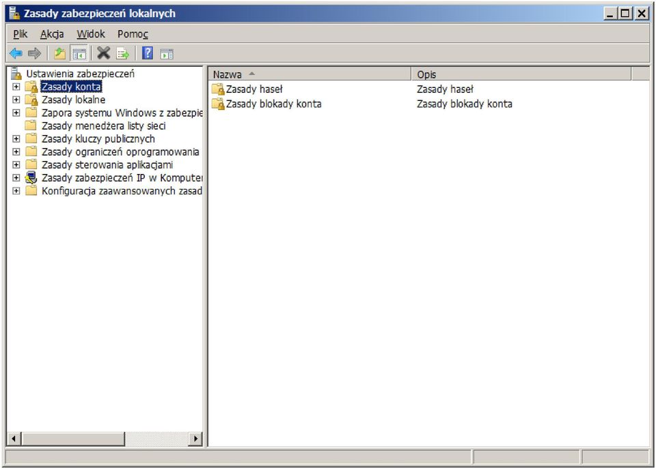This screenshot has height=468, width=656.
Task: Delete with the X toolbar icon
Action: 103,53
